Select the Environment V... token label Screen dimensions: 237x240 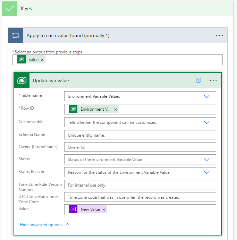click(x=95, y=109)
